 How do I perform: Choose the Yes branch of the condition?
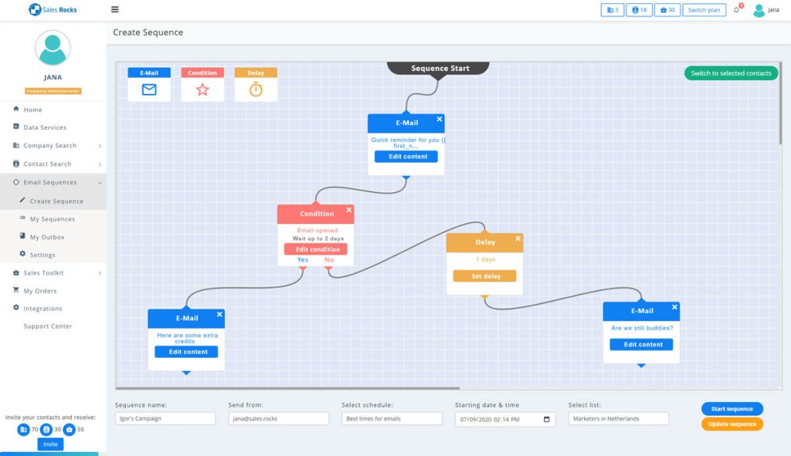pos(303,260)
